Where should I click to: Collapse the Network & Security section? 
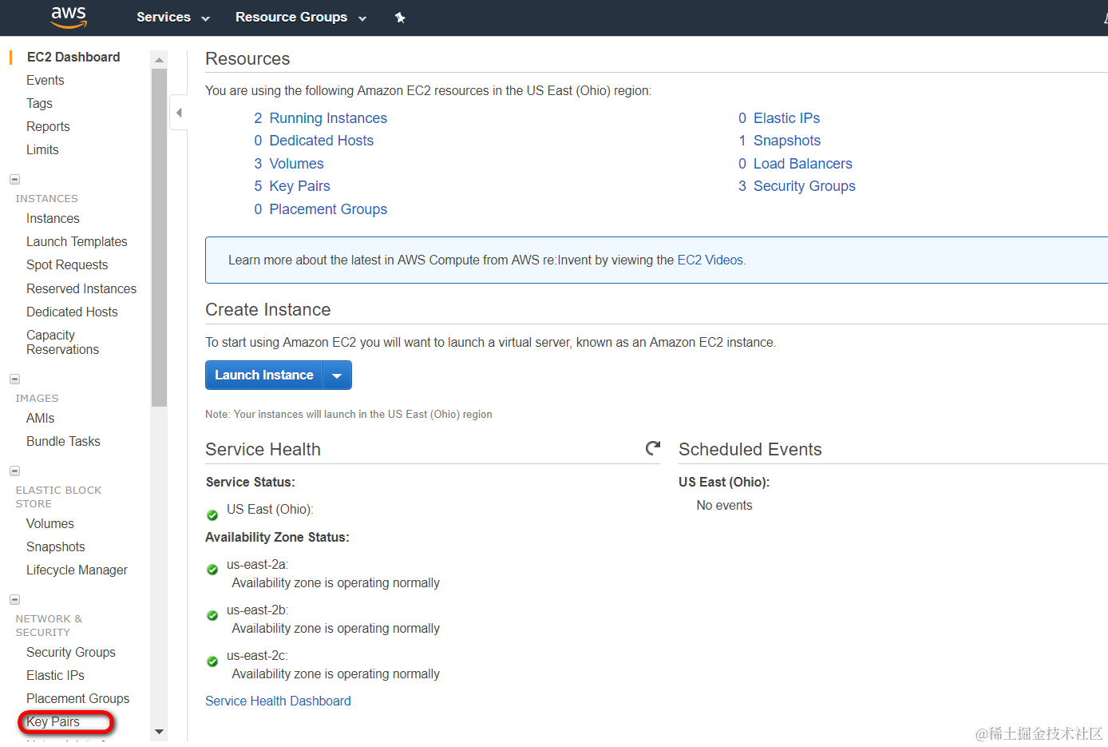coord(14,600)
